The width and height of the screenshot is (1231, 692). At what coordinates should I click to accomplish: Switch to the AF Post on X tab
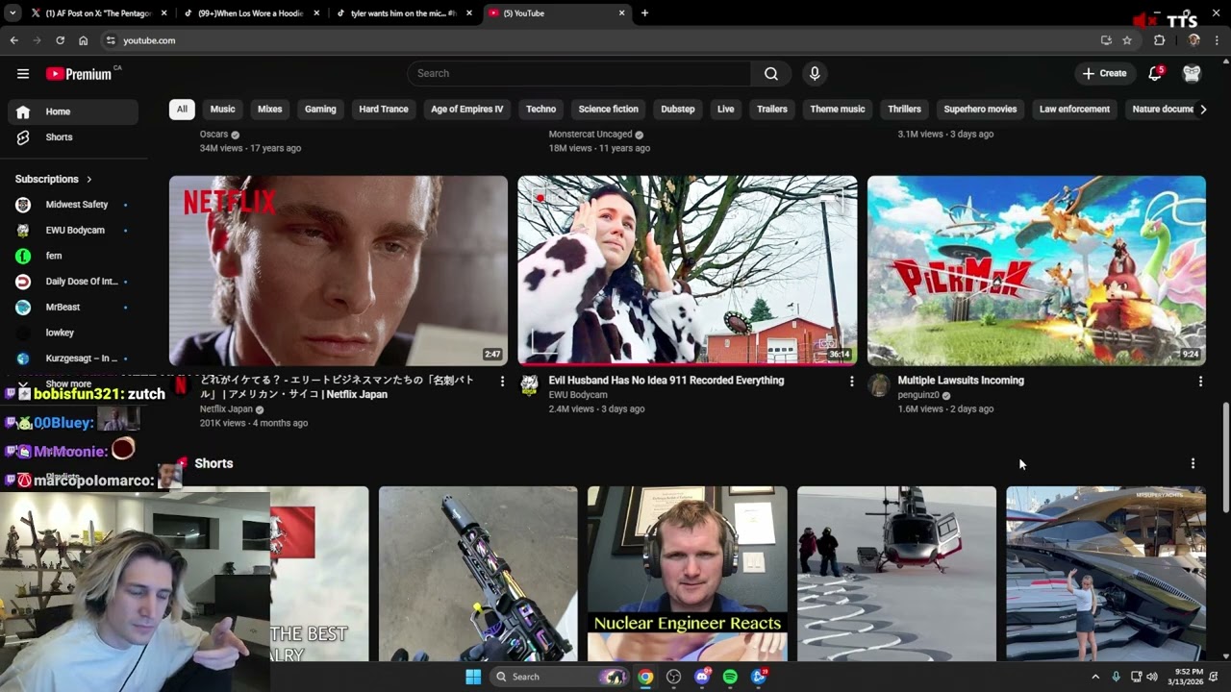[x=96, y=13]
